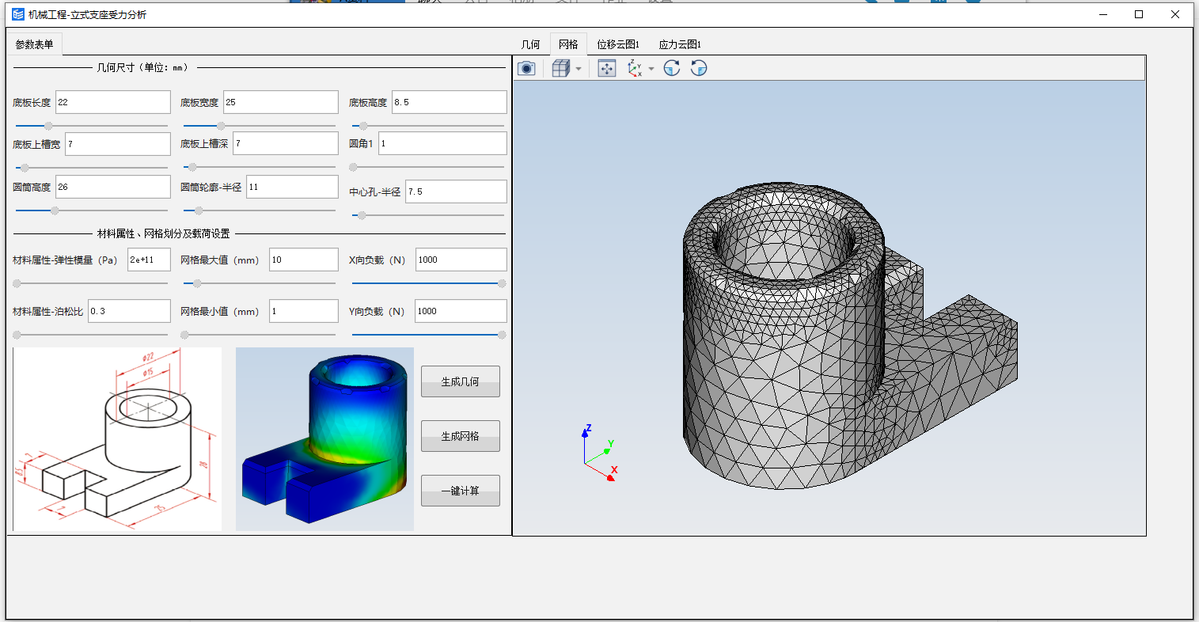Click the 底板上槽宽 slider handle
Screen dimensions: 1199x622
click(x=25, y=168)
